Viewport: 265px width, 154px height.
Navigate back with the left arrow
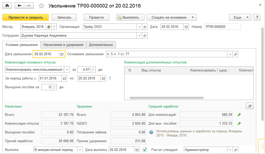point(19,6)
